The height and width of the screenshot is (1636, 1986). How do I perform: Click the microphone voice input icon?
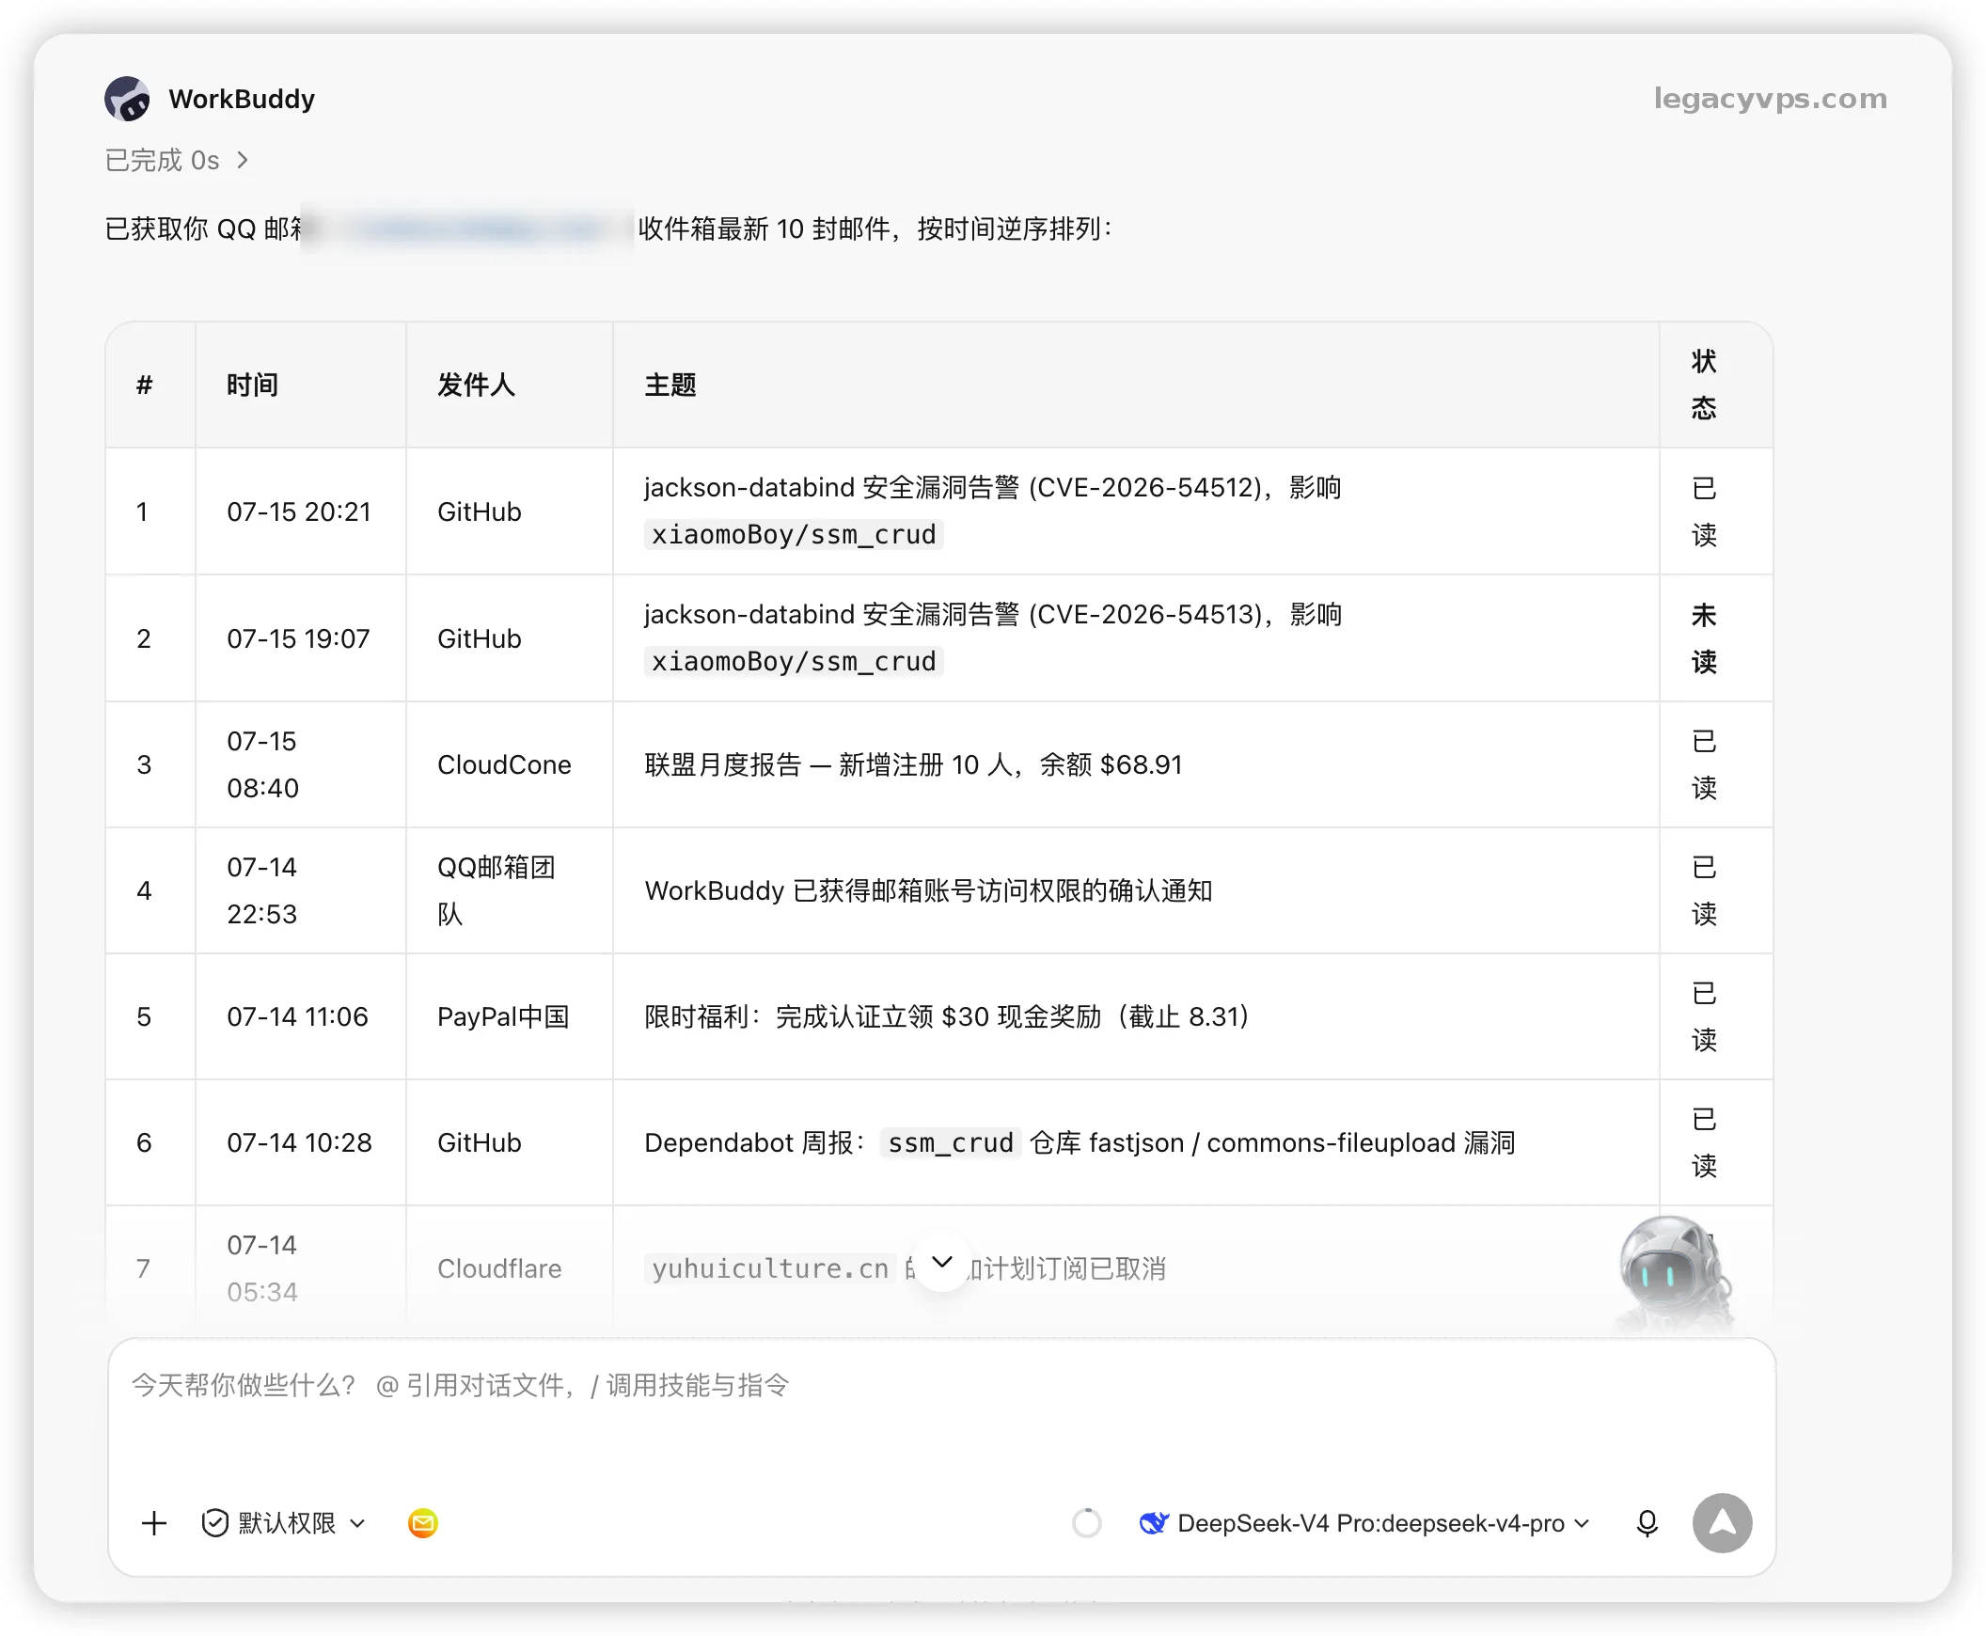point(1647,1523)
